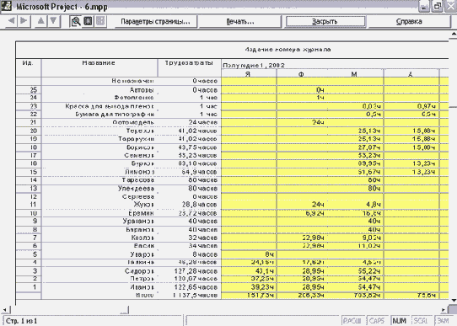
Task: Click the NUM indicator in the status bar
Action: (x=400, y=321)
